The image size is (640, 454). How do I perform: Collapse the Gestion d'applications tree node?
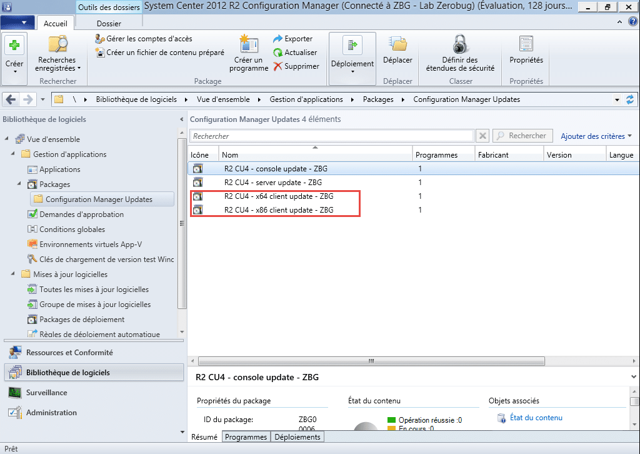pyautogui.click(x=13, y=154)
